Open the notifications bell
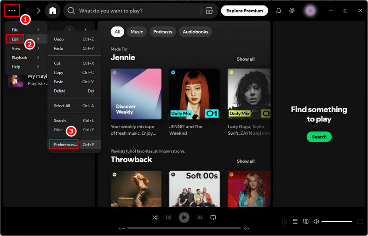 tap(279, 11)
